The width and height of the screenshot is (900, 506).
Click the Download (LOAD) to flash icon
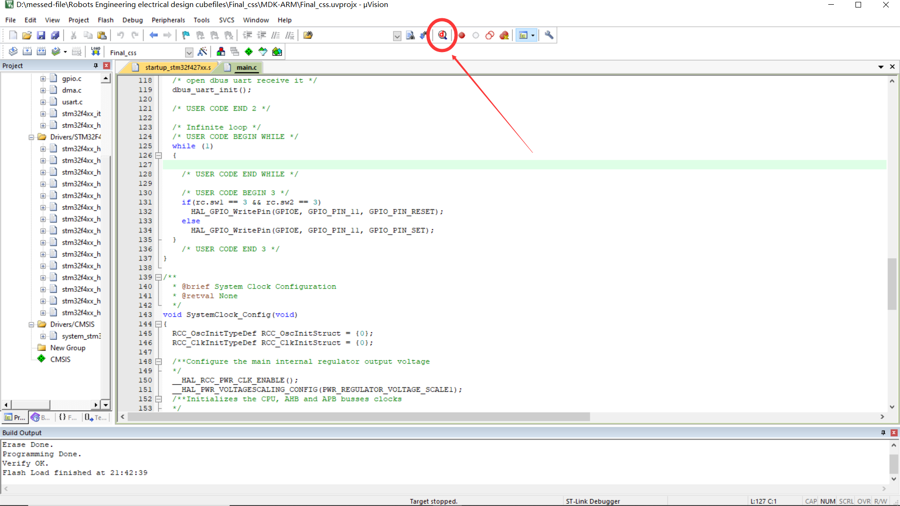[x=96, y=52]
